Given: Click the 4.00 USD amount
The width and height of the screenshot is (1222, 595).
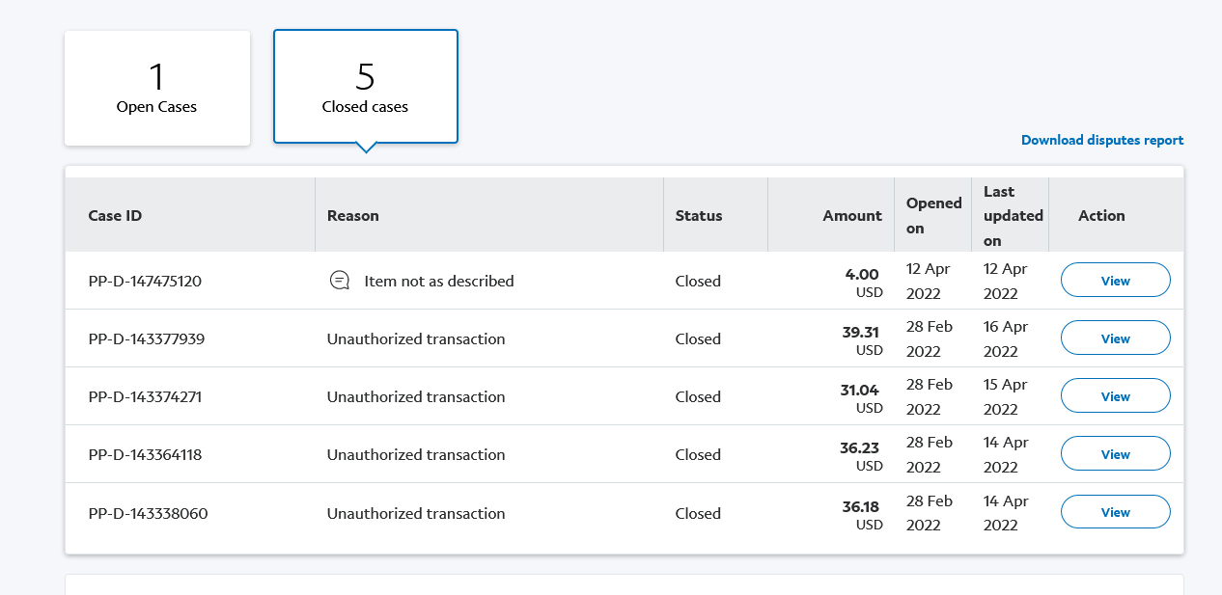Looking at the screenshot, I should [864, 283].
